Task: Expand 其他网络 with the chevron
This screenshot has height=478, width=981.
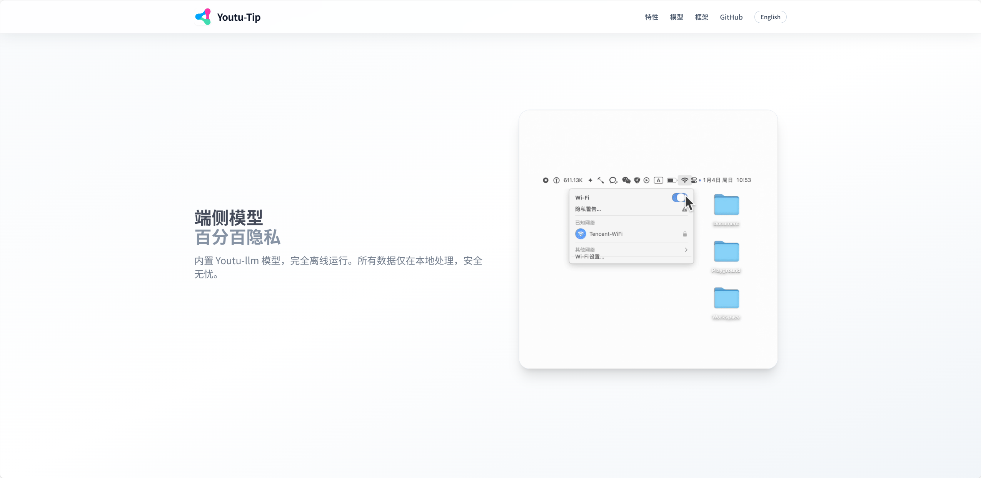Action: click(x=686, y=250)
